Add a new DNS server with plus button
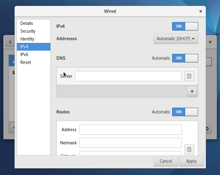Screen dimensions: 220x175 192,91
